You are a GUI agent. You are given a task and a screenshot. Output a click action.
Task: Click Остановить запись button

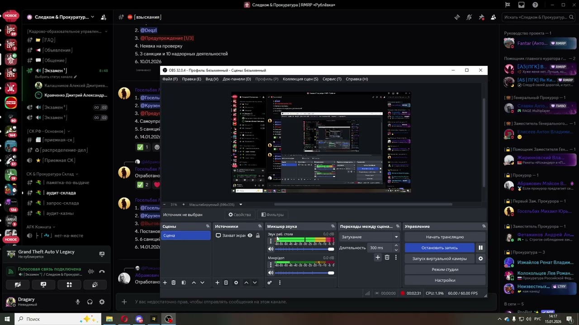tap(440, 248)
